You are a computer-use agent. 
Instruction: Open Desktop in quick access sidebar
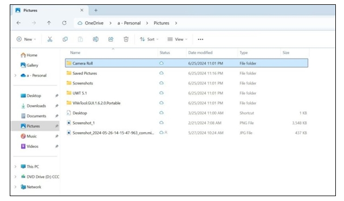pyautogui.click(x=31, y=96)
